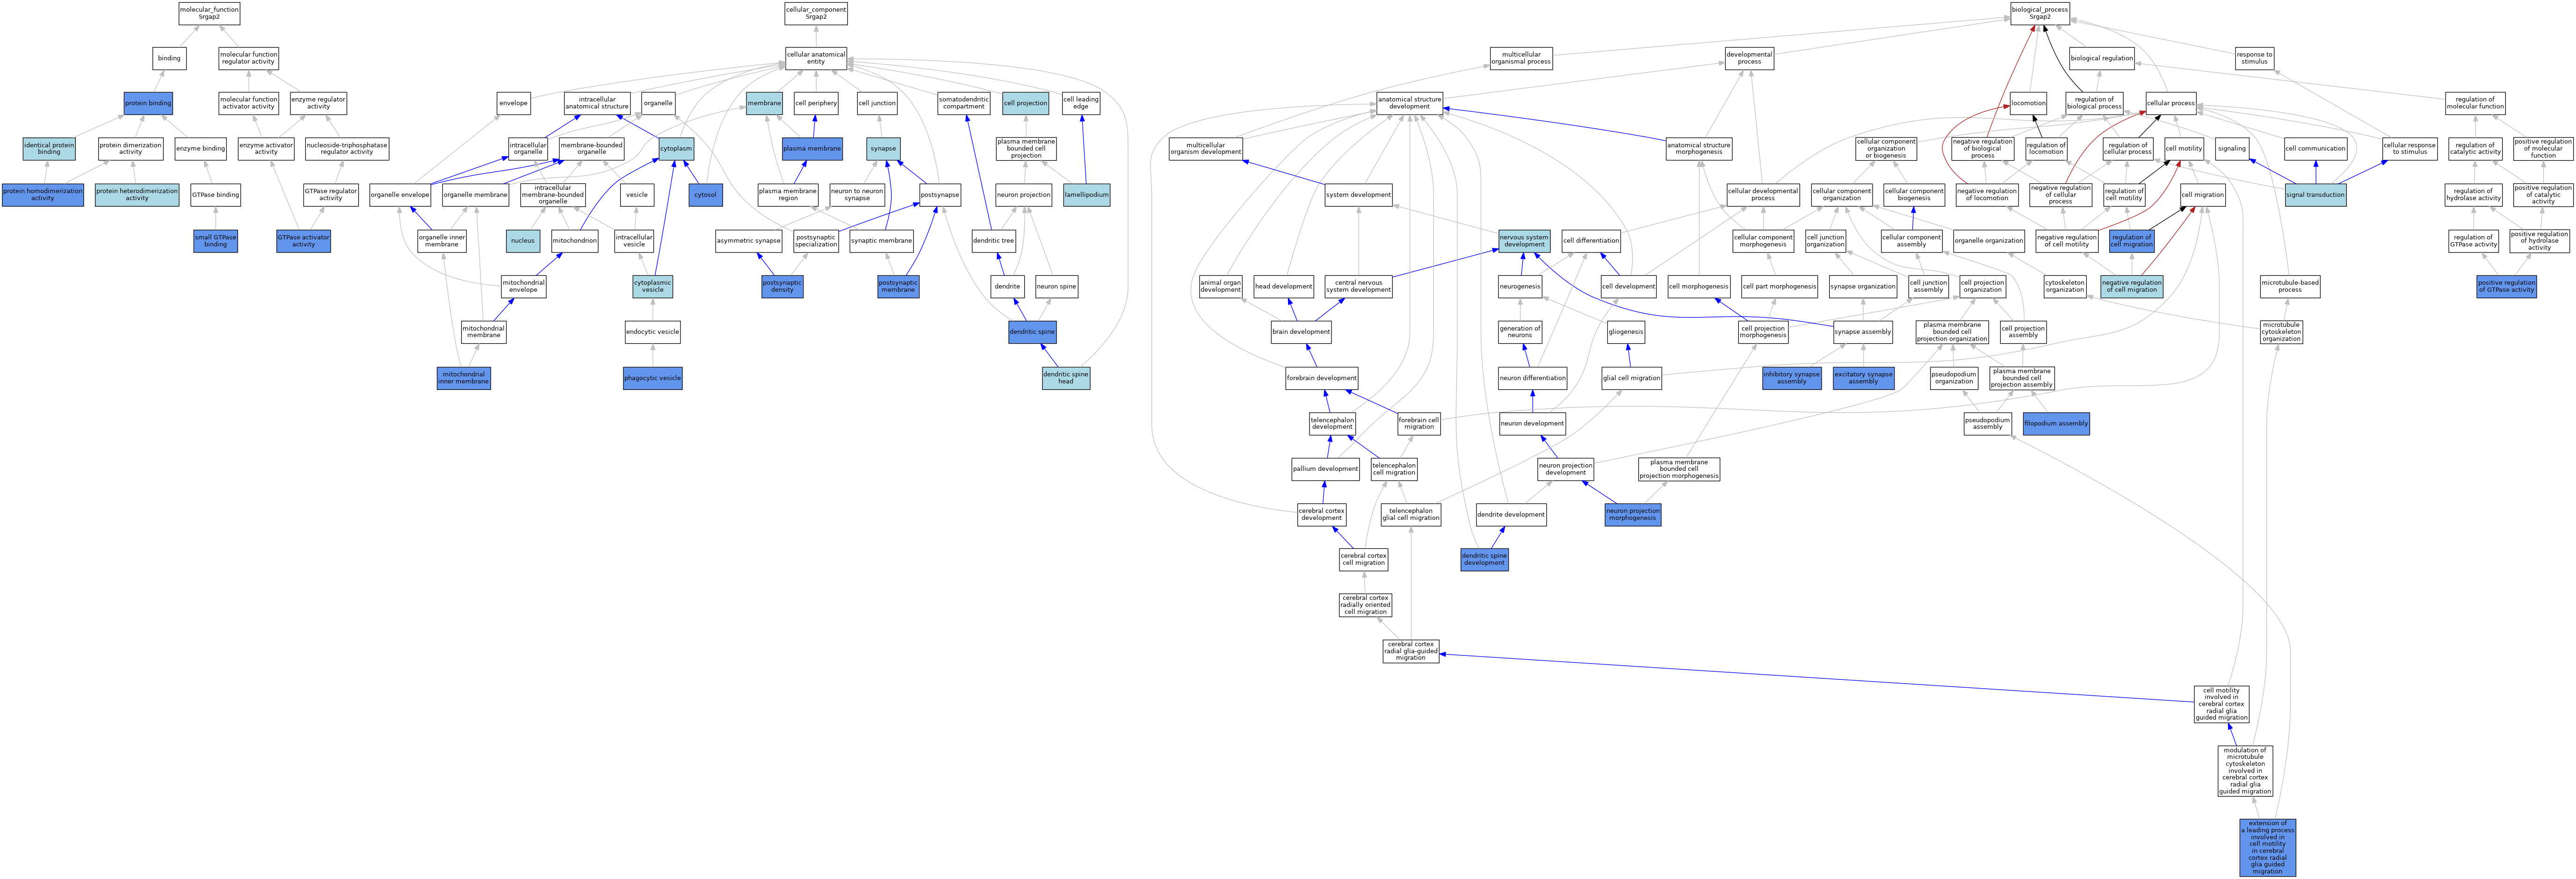Select the 'gliogenesis' node

click(1625, 332)
